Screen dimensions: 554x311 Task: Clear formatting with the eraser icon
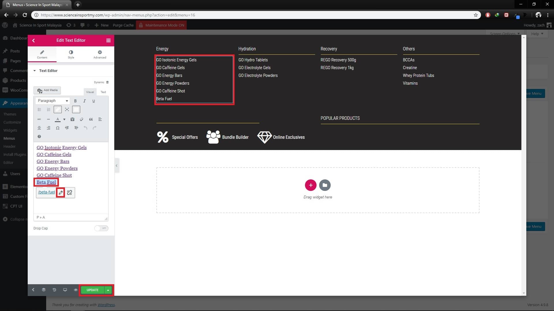tap(82, 119)
